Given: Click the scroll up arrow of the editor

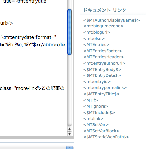Looking at the screenshot, I should [x=70, y=129].
